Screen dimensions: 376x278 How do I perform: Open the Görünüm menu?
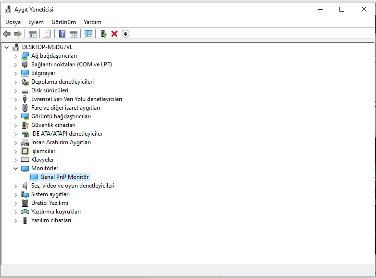63,22
